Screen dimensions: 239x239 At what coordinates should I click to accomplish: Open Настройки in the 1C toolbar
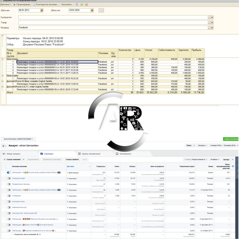[x=67, y=5]
